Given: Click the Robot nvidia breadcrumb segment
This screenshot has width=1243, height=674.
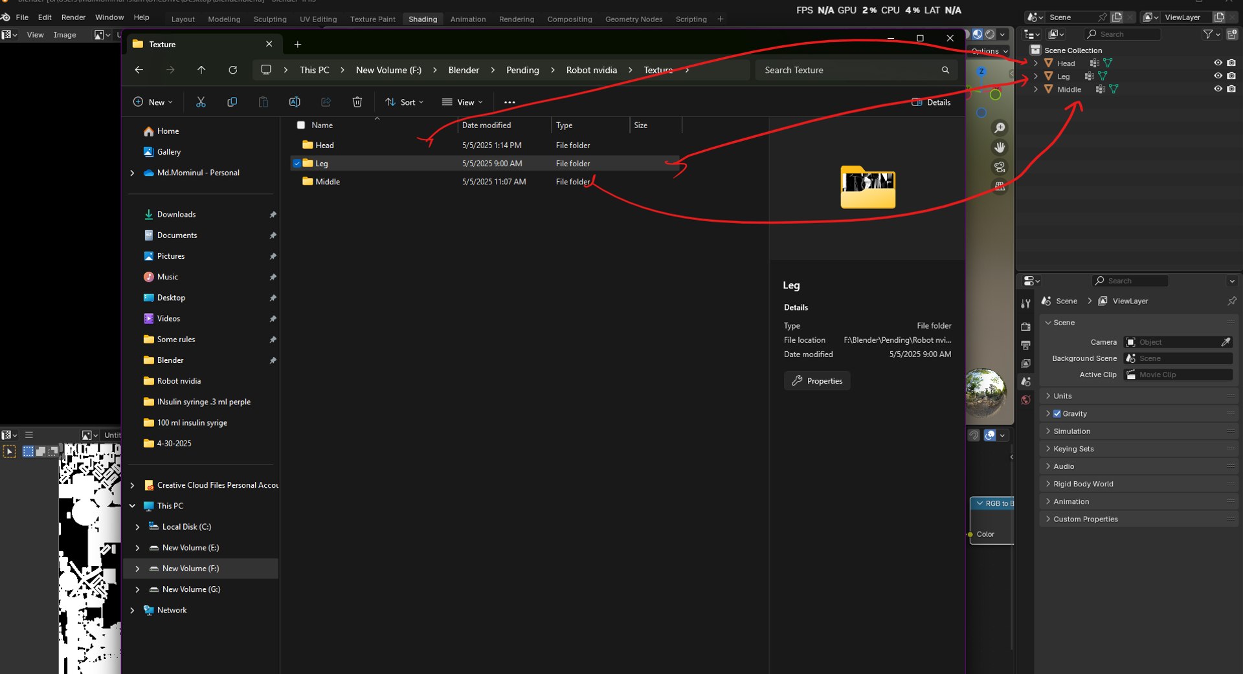Looking at the screenshot, I should [x=592, y=70].
